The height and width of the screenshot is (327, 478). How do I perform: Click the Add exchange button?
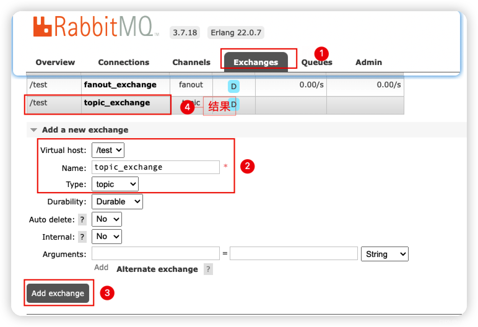tap(58, 293)
